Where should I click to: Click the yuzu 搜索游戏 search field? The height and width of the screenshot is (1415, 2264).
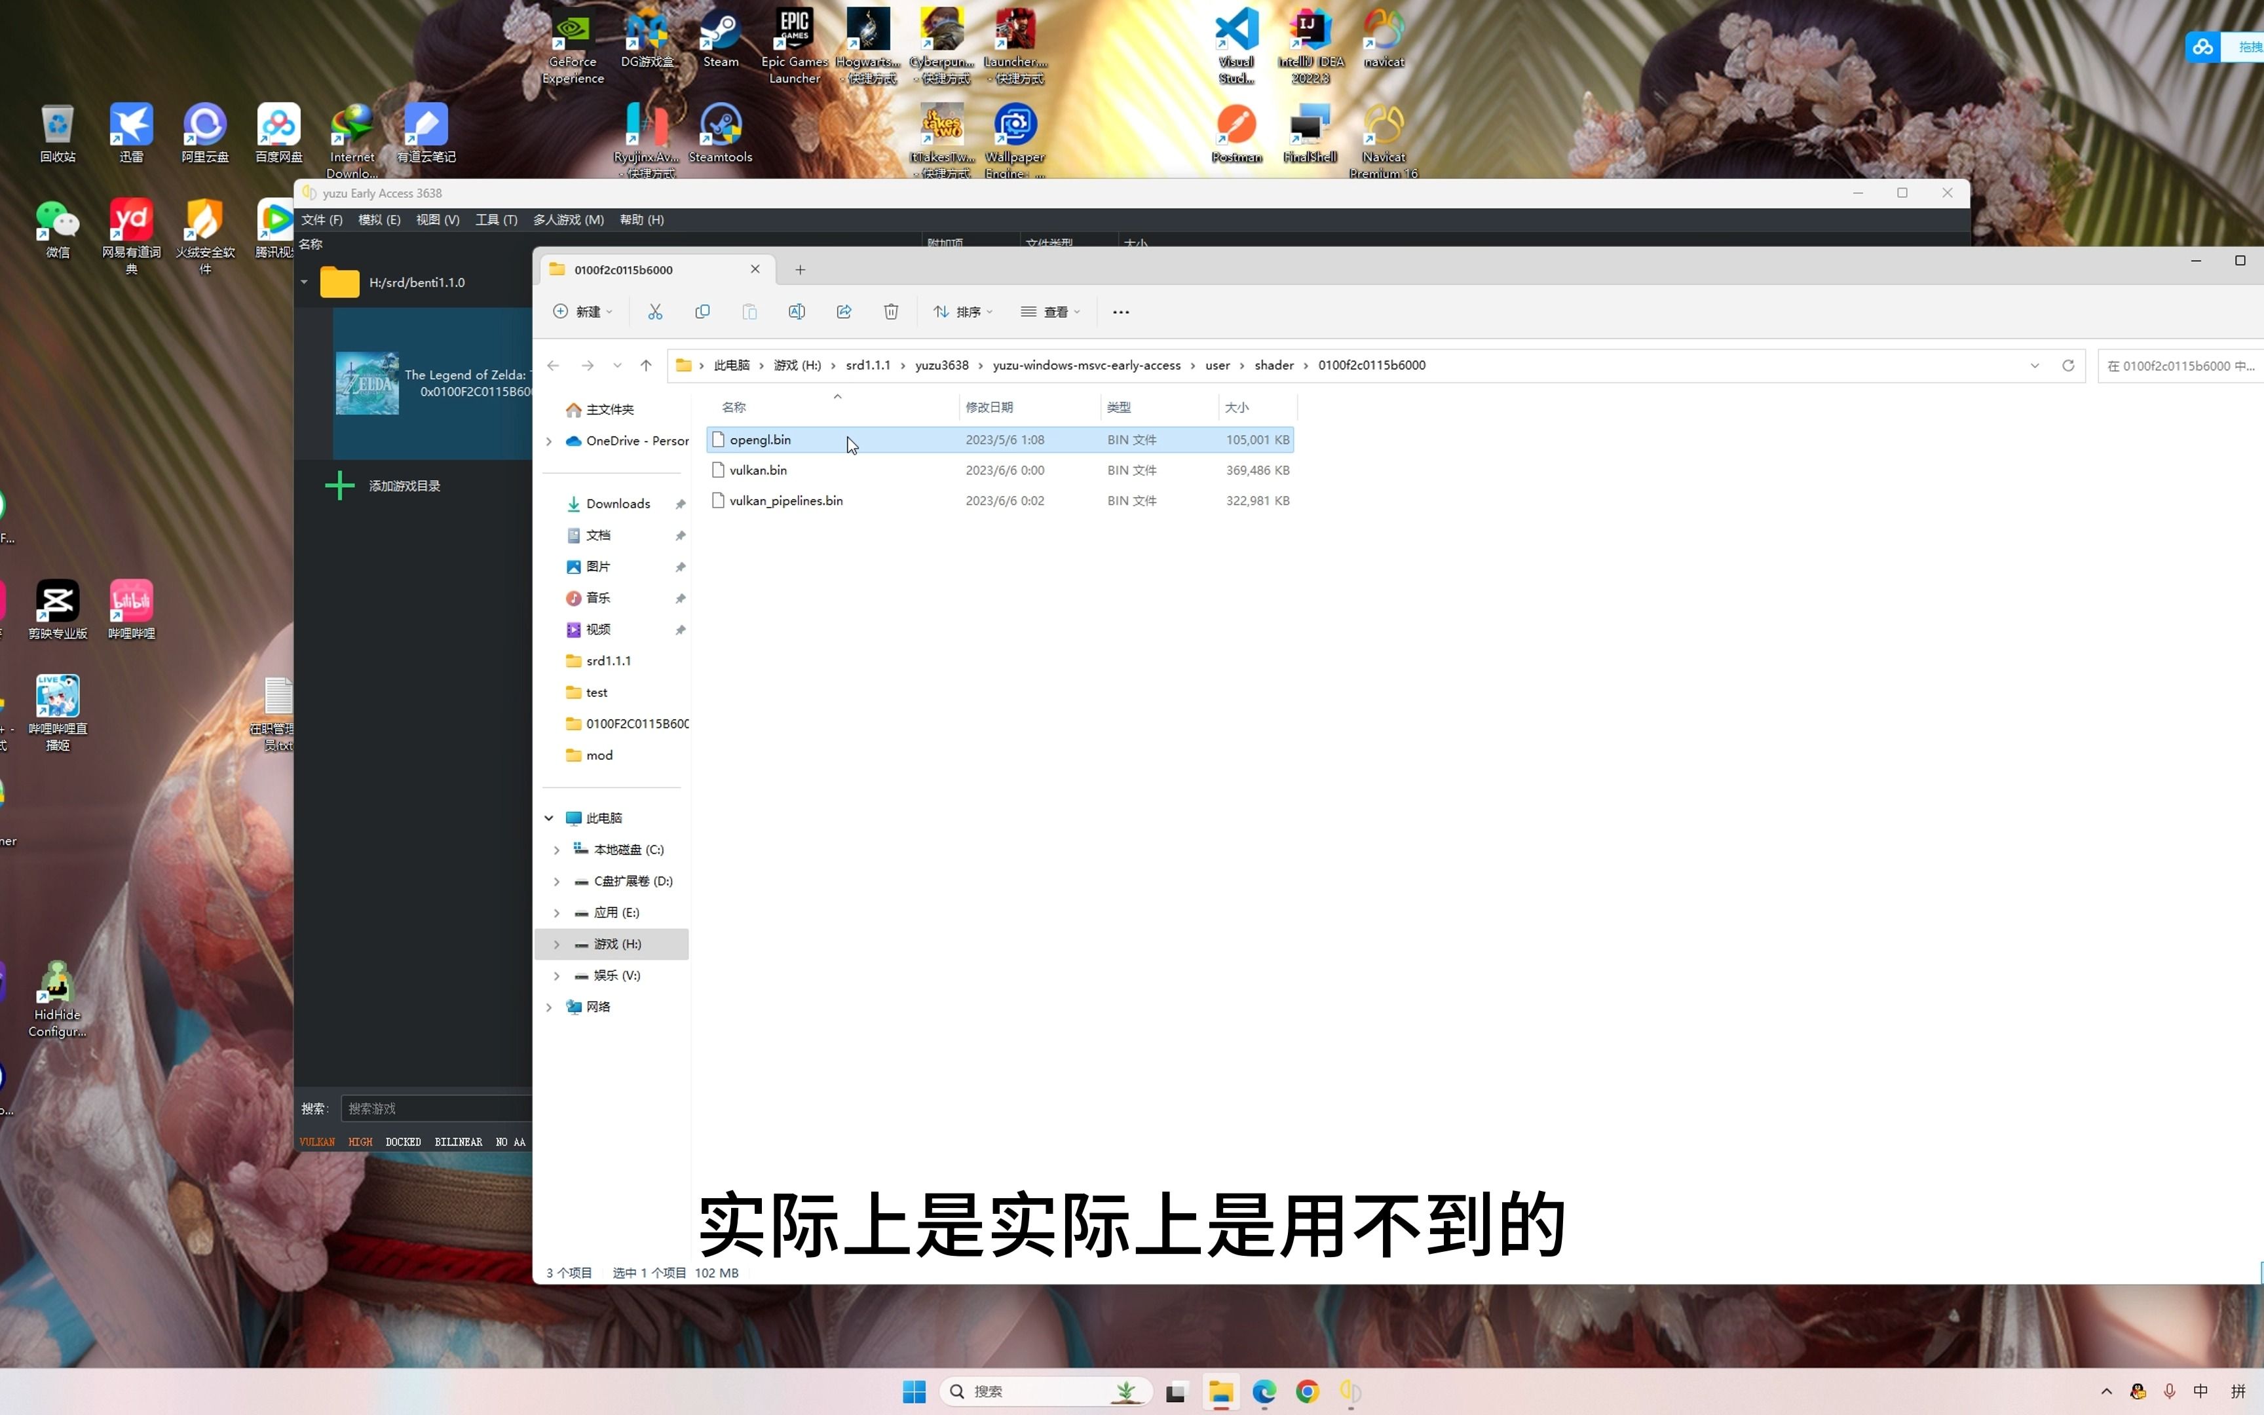436,1108
